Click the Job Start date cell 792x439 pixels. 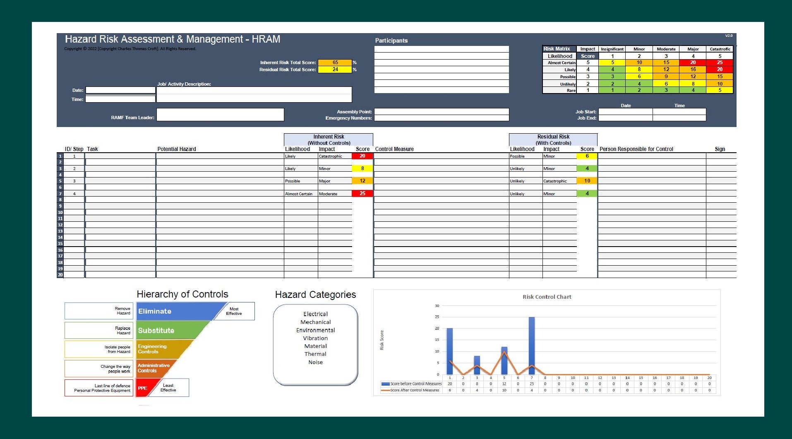625,111
